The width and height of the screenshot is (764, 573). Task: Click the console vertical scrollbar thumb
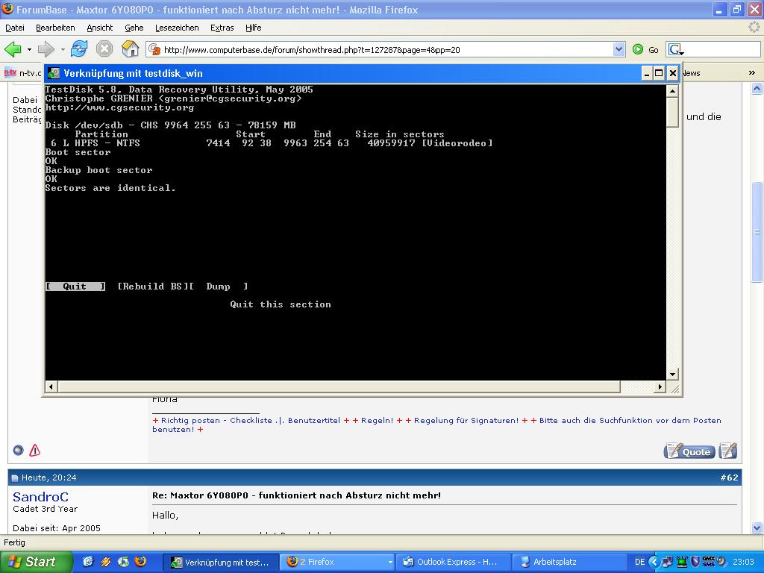coord(672,112)
